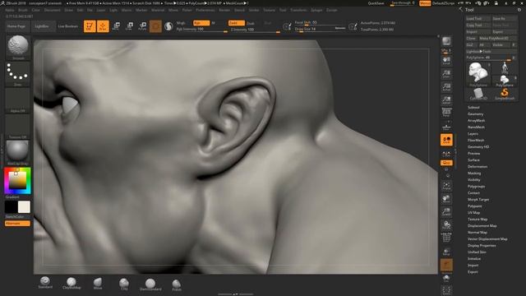Image resolution: width=526 pixels, height=296 pixels.
Task: Click the BPR render icon
Action: [x=446, y=42]
